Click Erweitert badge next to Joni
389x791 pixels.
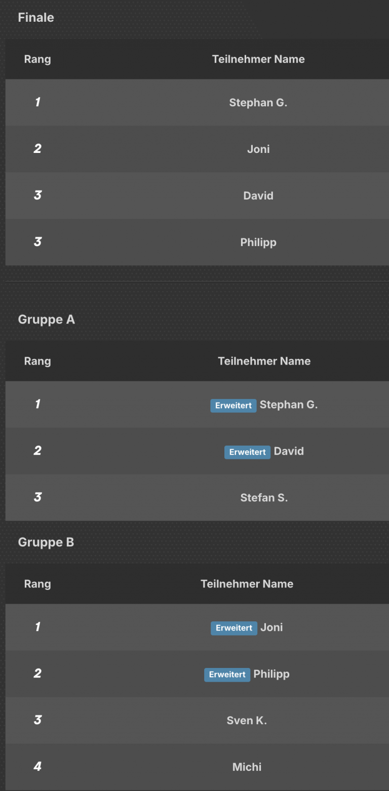pos(234,628)
